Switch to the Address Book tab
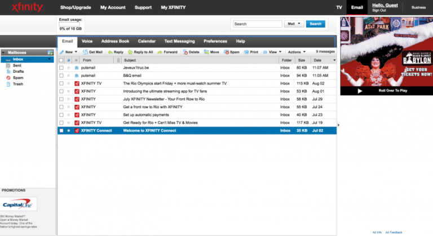 coord(115,41)
